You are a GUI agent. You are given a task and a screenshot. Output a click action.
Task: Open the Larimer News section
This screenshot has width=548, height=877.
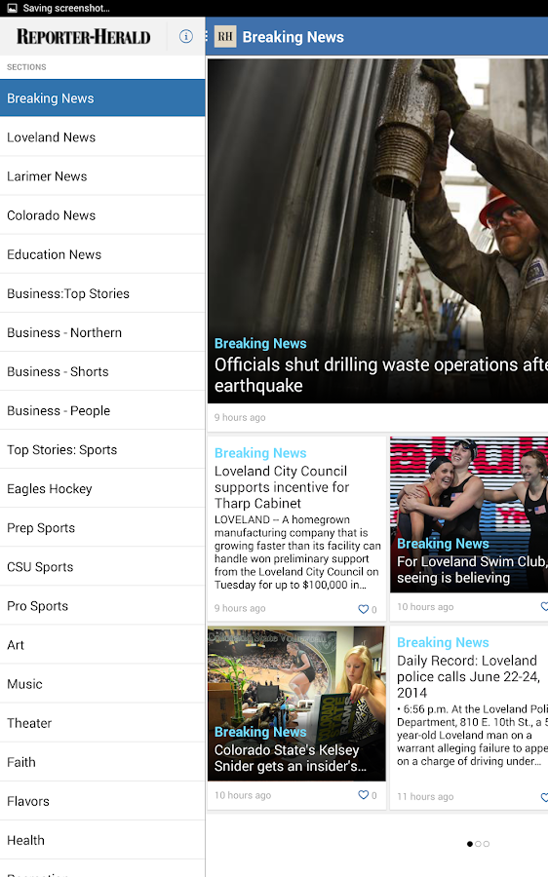click(102, 176)
